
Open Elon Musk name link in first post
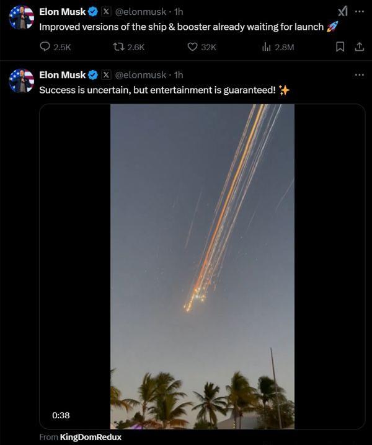pos(62,12)
